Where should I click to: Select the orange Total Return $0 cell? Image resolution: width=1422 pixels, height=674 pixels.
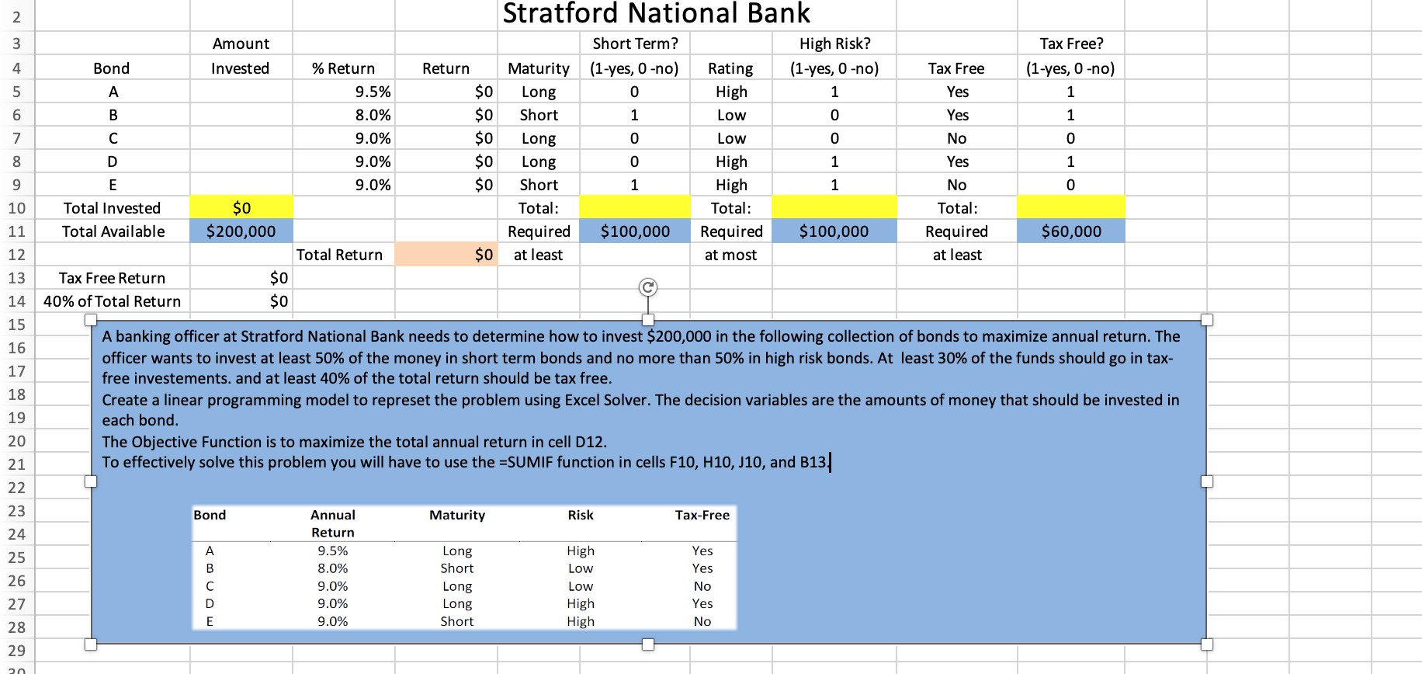point(446,255)
